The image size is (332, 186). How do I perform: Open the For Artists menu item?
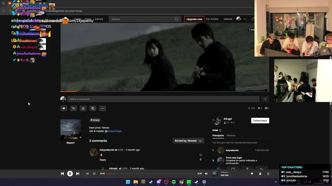212,19
